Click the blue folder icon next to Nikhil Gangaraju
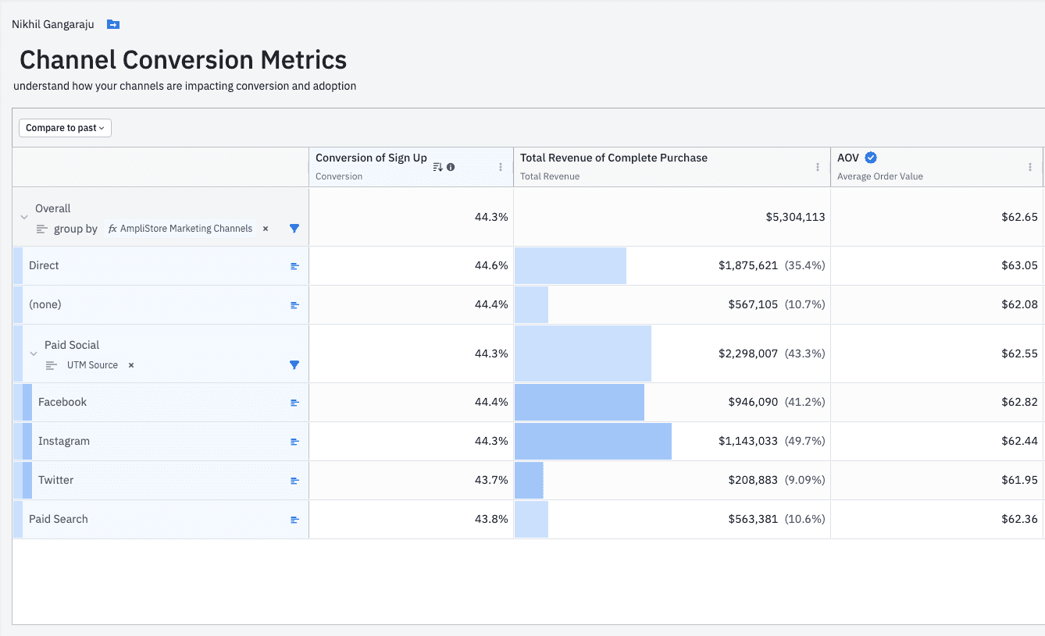 click(112, 24)
